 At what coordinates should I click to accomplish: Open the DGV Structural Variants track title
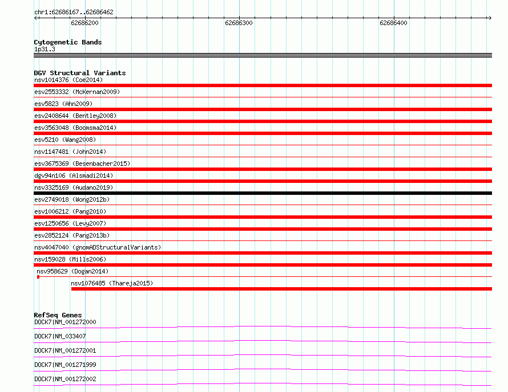[80, 73]
